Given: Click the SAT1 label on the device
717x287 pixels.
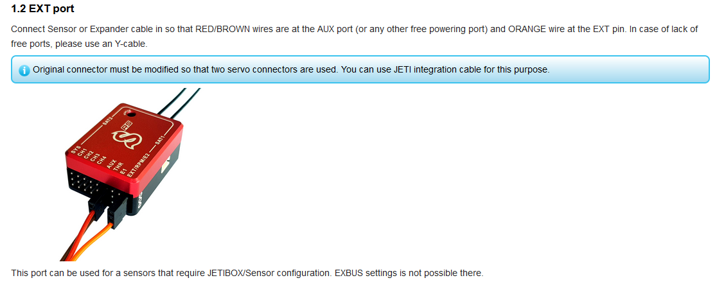Looking at the screenshot, I should (160, 139).
